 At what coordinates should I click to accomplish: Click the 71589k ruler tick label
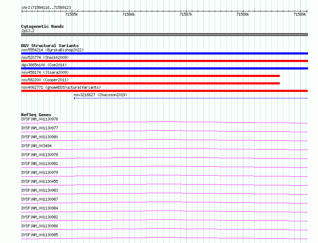point(300,14)
